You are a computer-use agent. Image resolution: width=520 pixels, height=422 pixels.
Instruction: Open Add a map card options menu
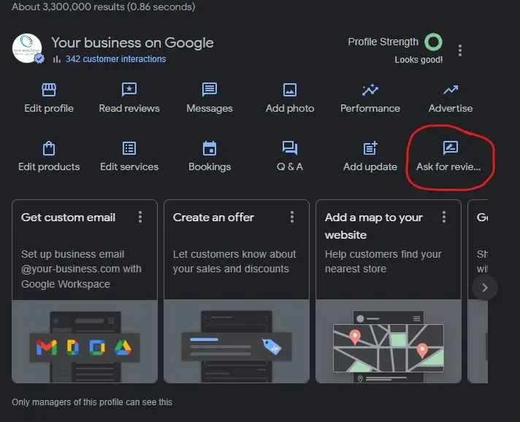point(444,217)
